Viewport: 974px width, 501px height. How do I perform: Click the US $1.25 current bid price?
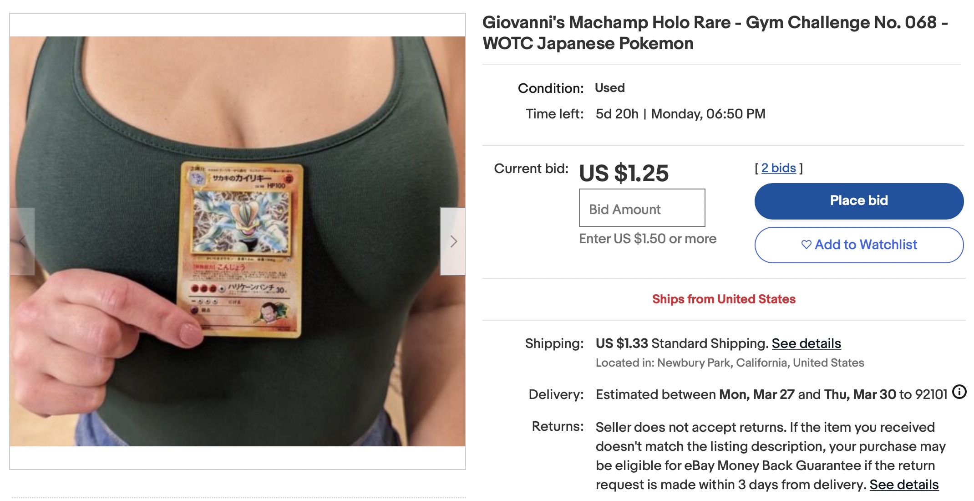(624, 173)
